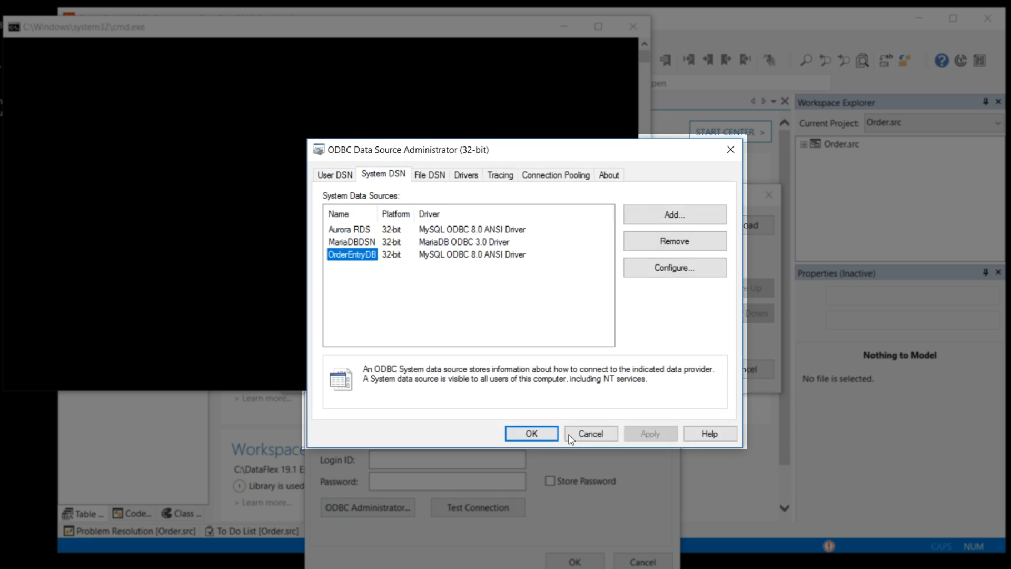Click the Find in Files icon
This screenshot has height=569, width=1011.
862,61
